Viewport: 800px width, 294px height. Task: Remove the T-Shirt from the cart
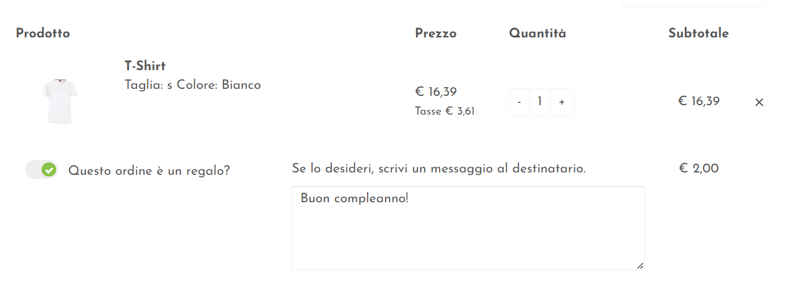759,102
